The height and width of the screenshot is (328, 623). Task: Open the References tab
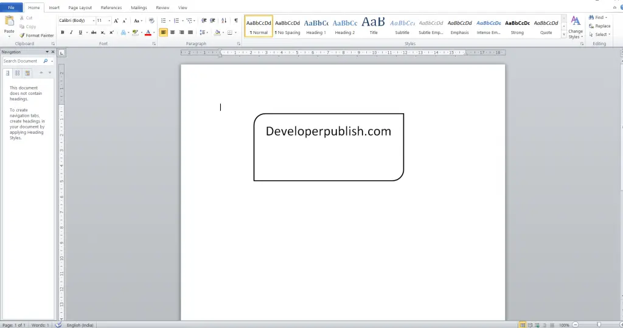(x=111, y=7)
